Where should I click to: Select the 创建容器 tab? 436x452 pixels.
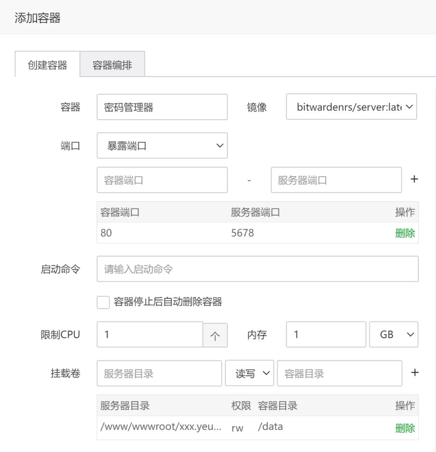(47, 65)
